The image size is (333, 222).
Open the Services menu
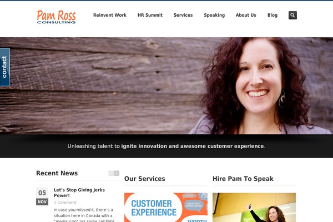[183, 15]
